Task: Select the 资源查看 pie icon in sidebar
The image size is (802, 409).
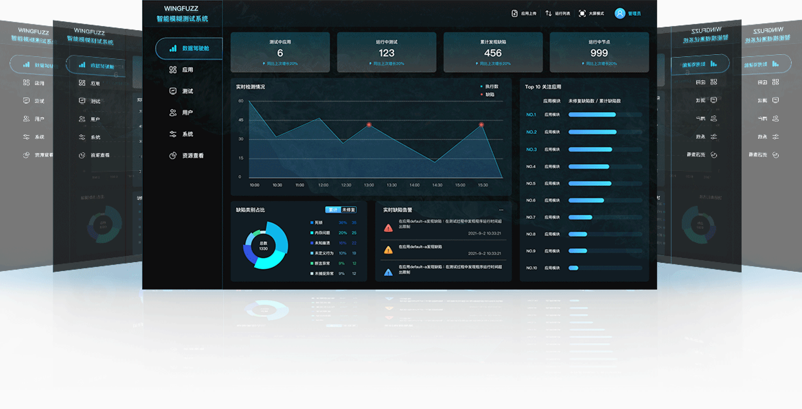Action: 173,155
